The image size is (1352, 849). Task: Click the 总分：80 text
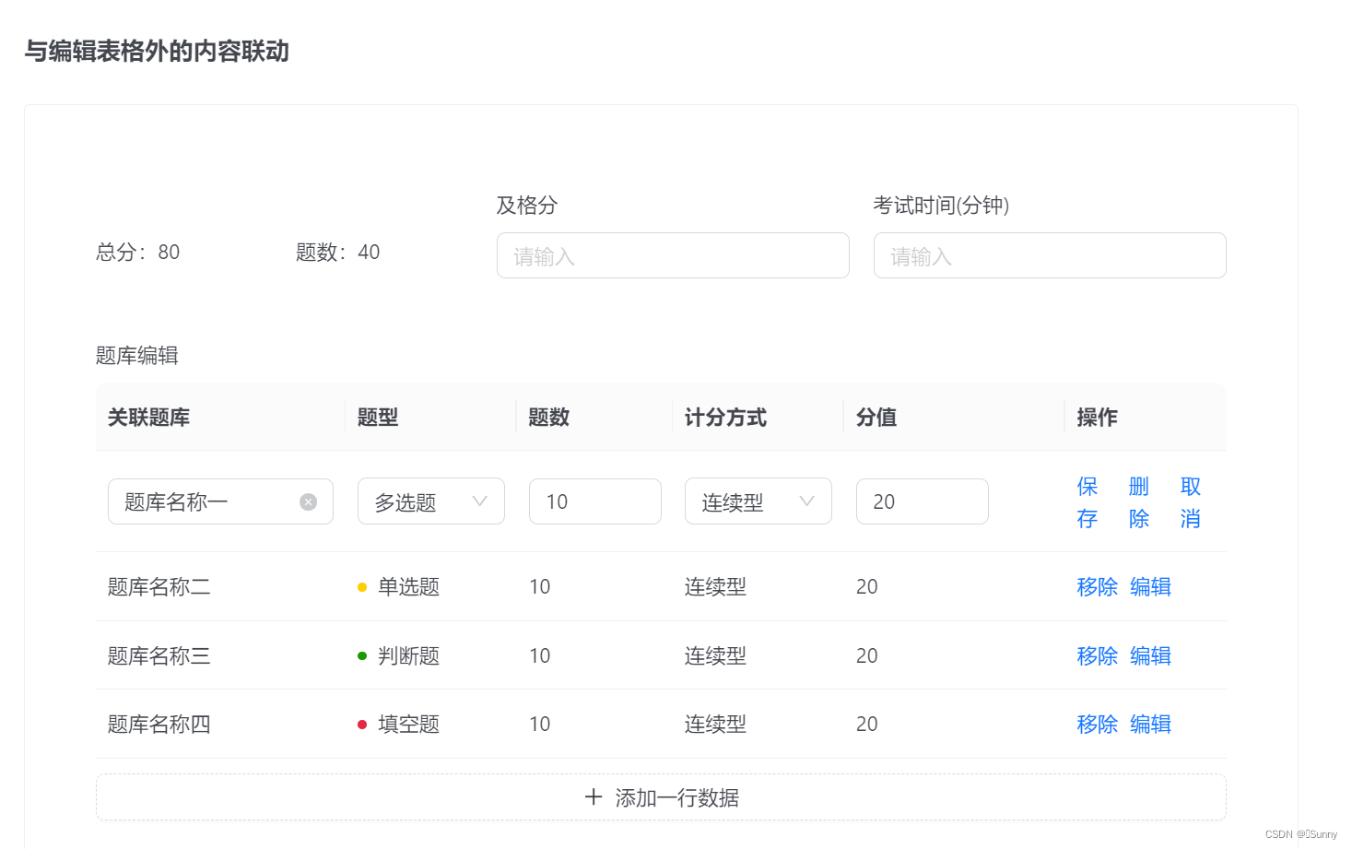click(137, 253)
